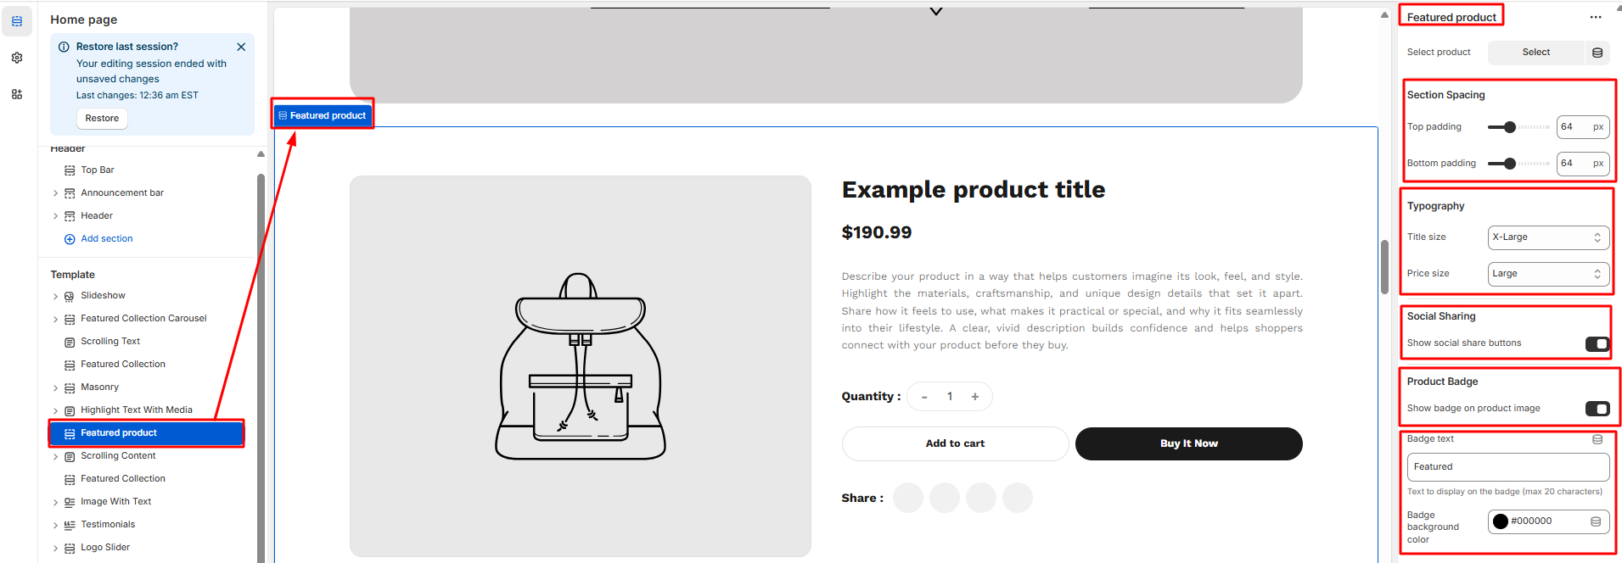The width and height of the screenshot is (1622, 563).
Task: Expand the Announcement bar section
Action: pyautogui.click(x=56, y=193)
